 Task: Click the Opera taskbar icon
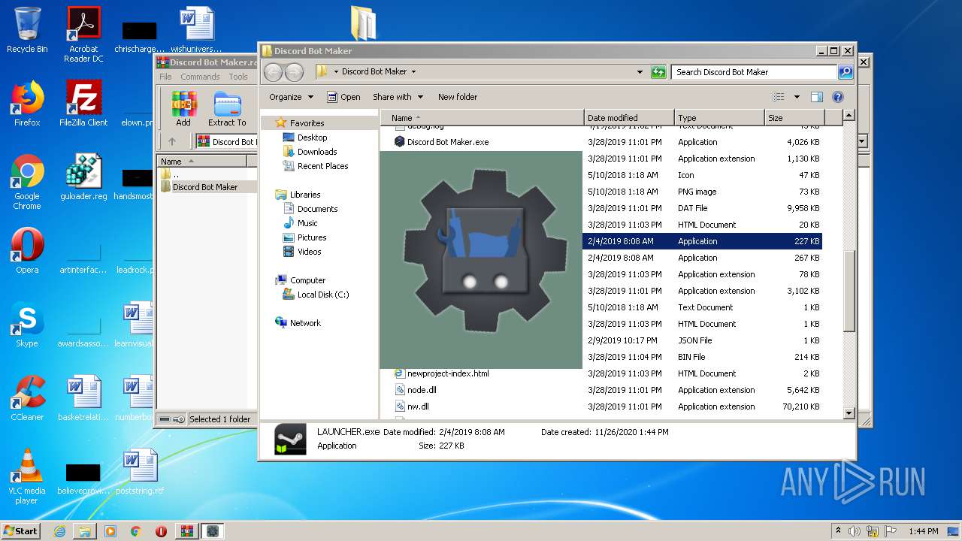click(x=161, y=531)
